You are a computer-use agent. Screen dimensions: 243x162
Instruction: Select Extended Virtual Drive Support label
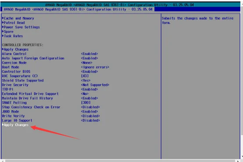pos(30,94)
